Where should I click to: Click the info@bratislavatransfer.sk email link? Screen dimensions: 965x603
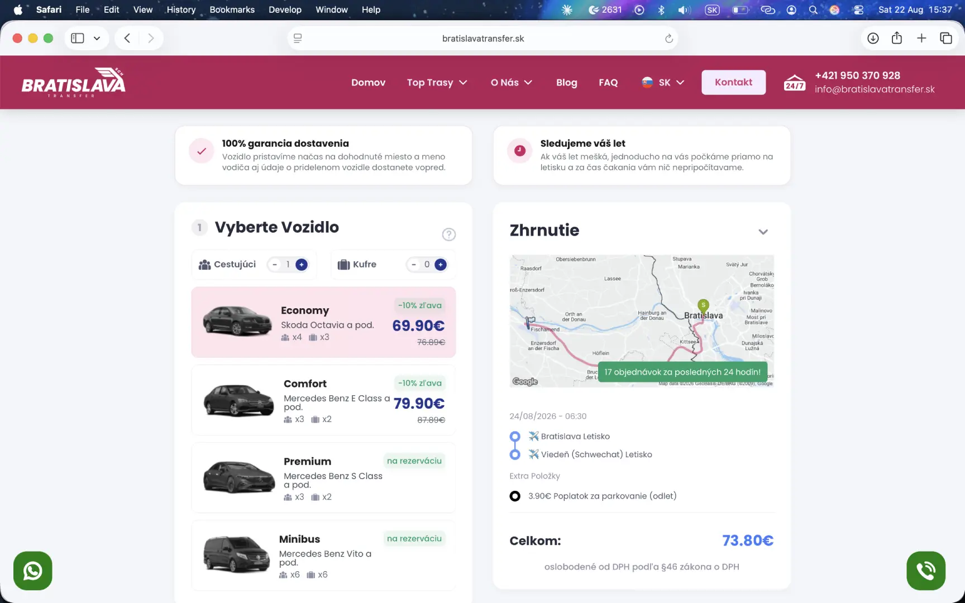point(875,89)
